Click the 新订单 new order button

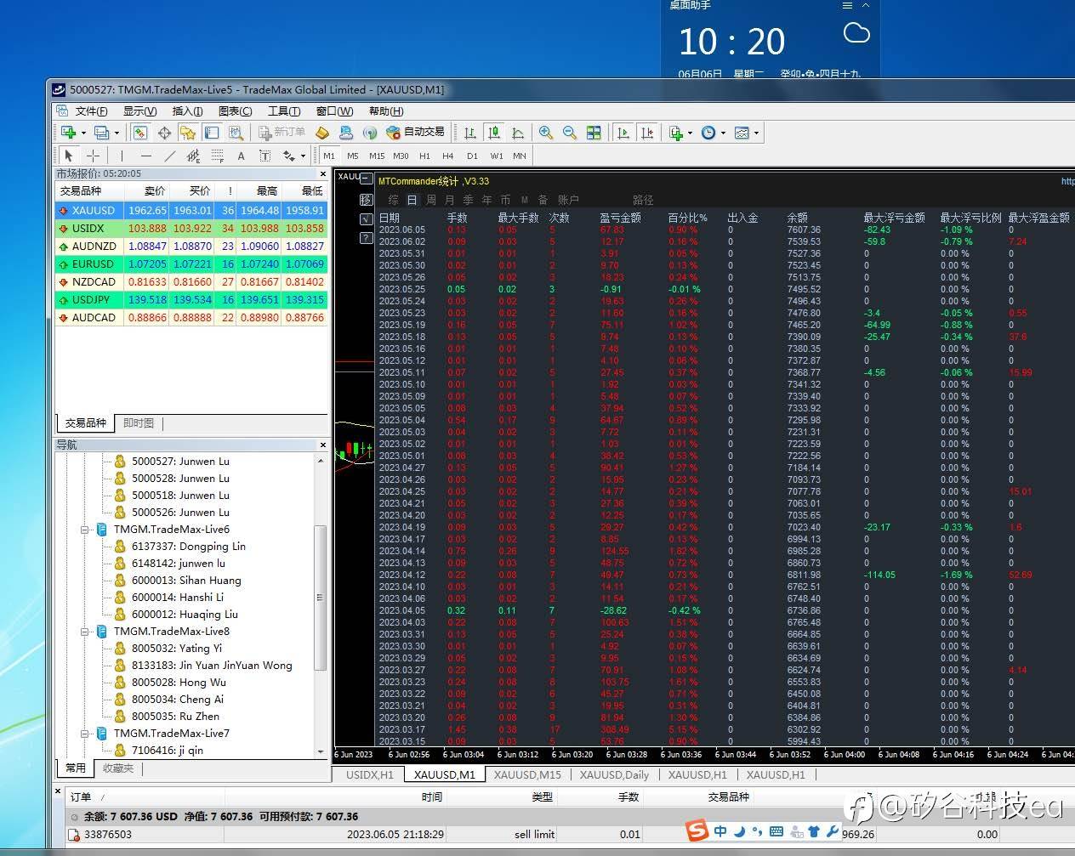[282, 133]
